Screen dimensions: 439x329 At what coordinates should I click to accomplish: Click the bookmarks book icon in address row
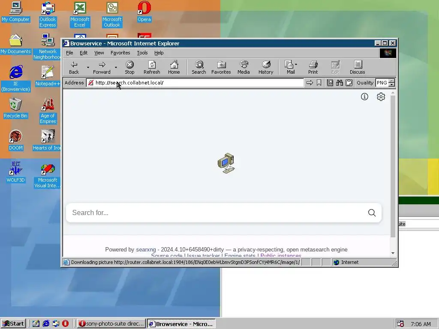(x=330, y=83)
